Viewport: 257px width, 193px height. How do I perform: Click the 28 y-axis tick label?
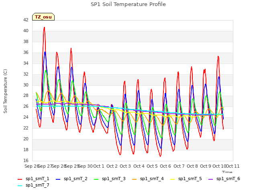26,96
